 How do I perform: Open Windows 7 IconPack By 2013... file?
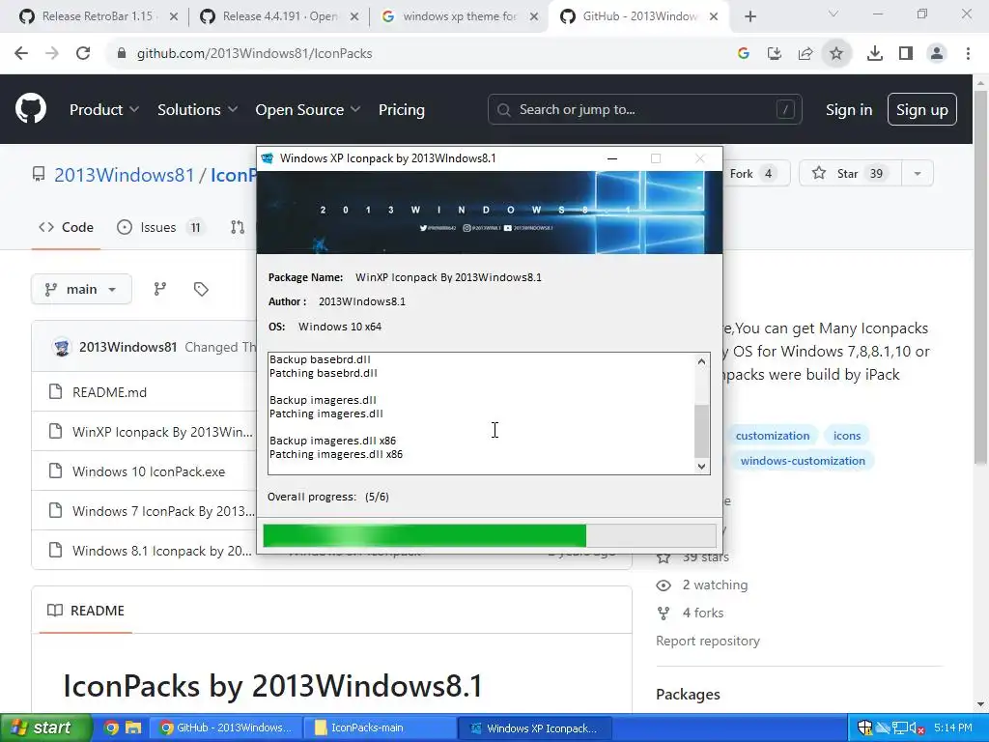click(163, 511)
